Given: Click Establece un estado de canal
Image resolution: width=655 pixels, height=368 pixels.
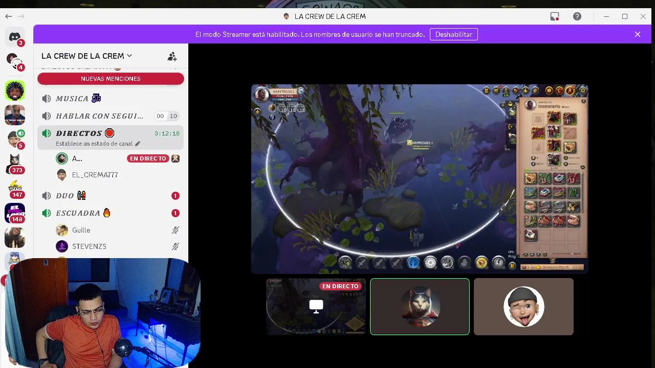Looking at the screenshot, I should click(x=94, y=144).
